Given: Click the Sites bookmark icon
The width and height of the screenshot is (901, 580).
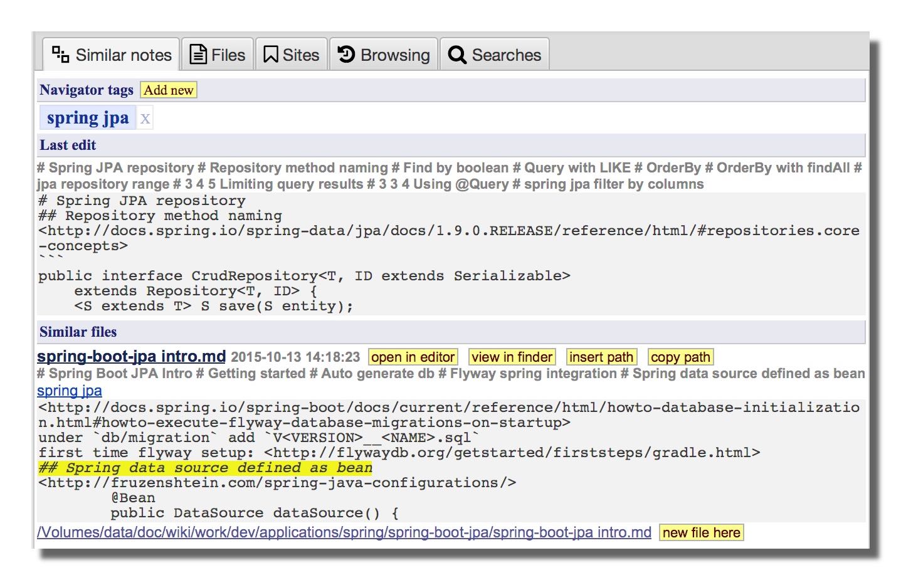Looking at the screenshot, I should coord(270,55).
